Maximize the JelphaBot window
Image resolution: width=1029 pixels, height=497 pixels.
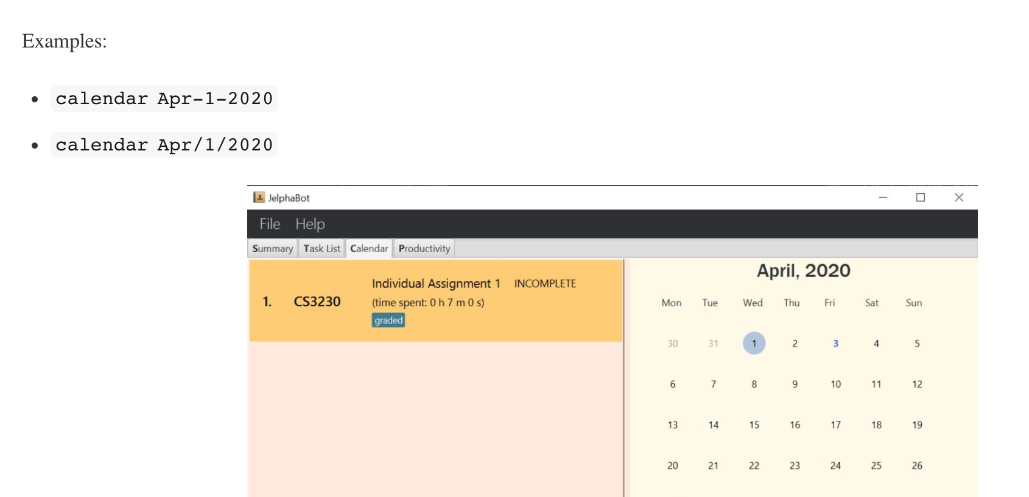[x=921, y=197]
